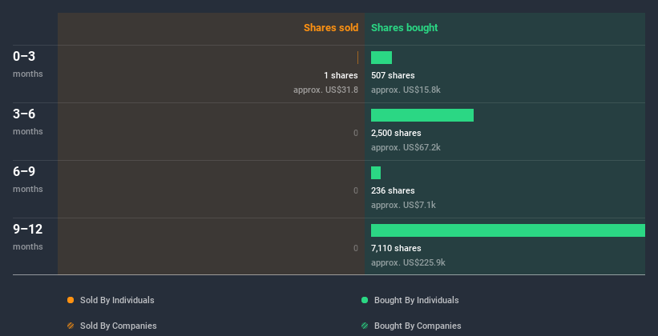
Task: Click the striped Bought By Companies legend icon
Action: coord(365,326)
